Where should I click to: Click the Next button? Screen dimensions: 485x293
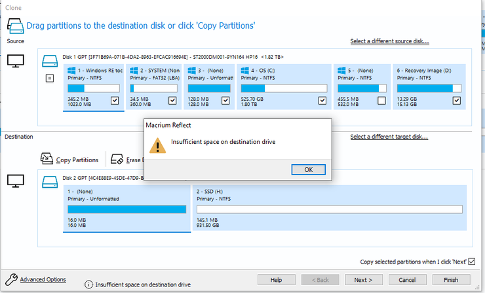click(362, 280)
